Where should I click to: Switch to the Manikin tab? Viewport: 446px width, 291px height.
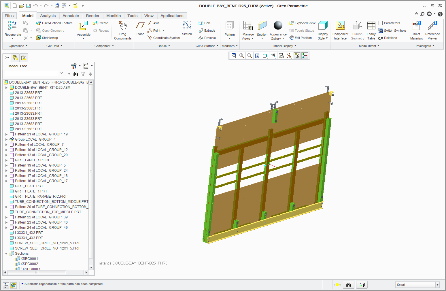point(114,16)
